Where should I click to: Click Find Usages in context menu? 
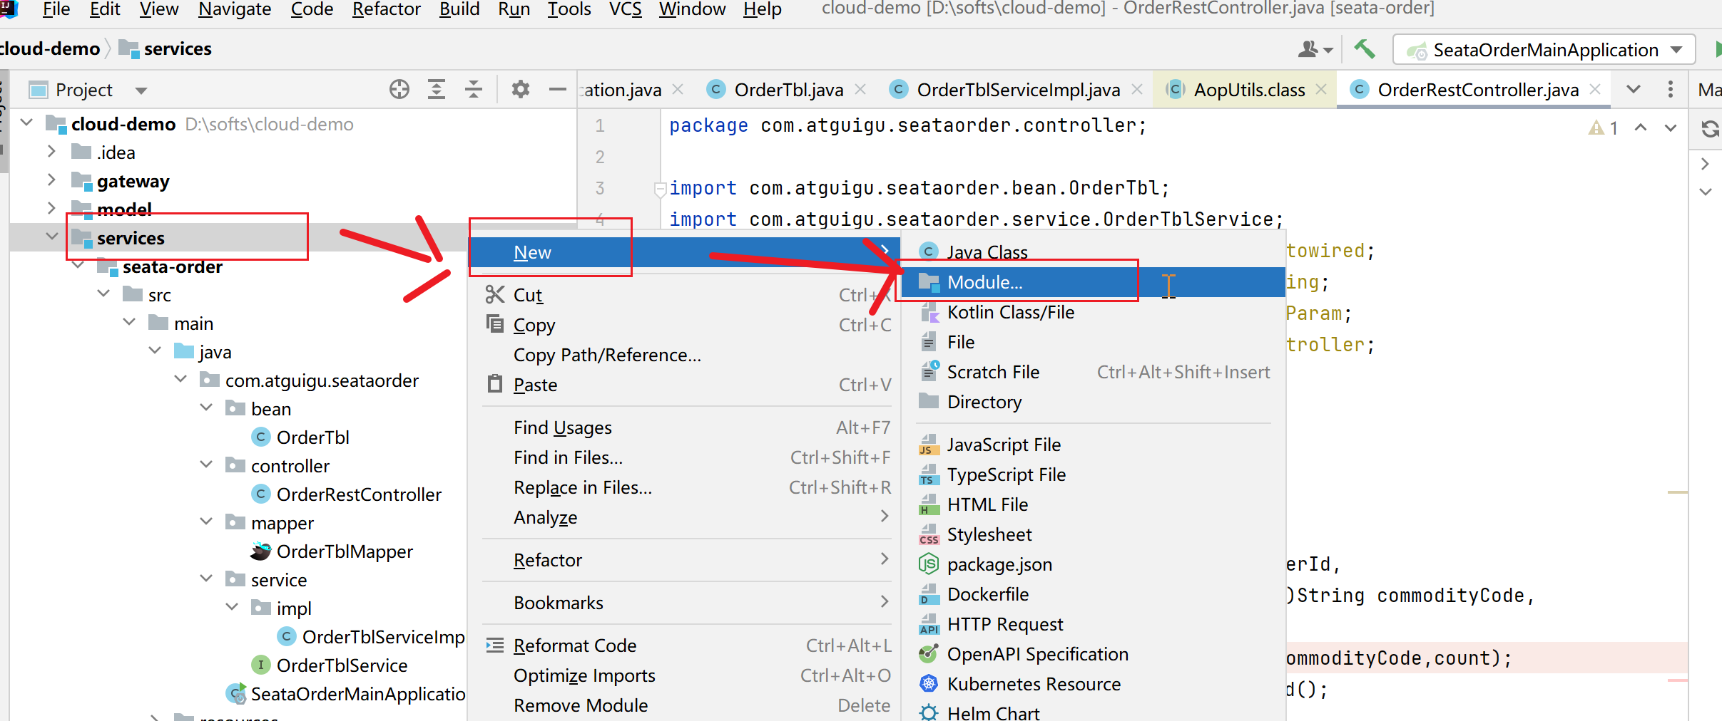point(685,427)
